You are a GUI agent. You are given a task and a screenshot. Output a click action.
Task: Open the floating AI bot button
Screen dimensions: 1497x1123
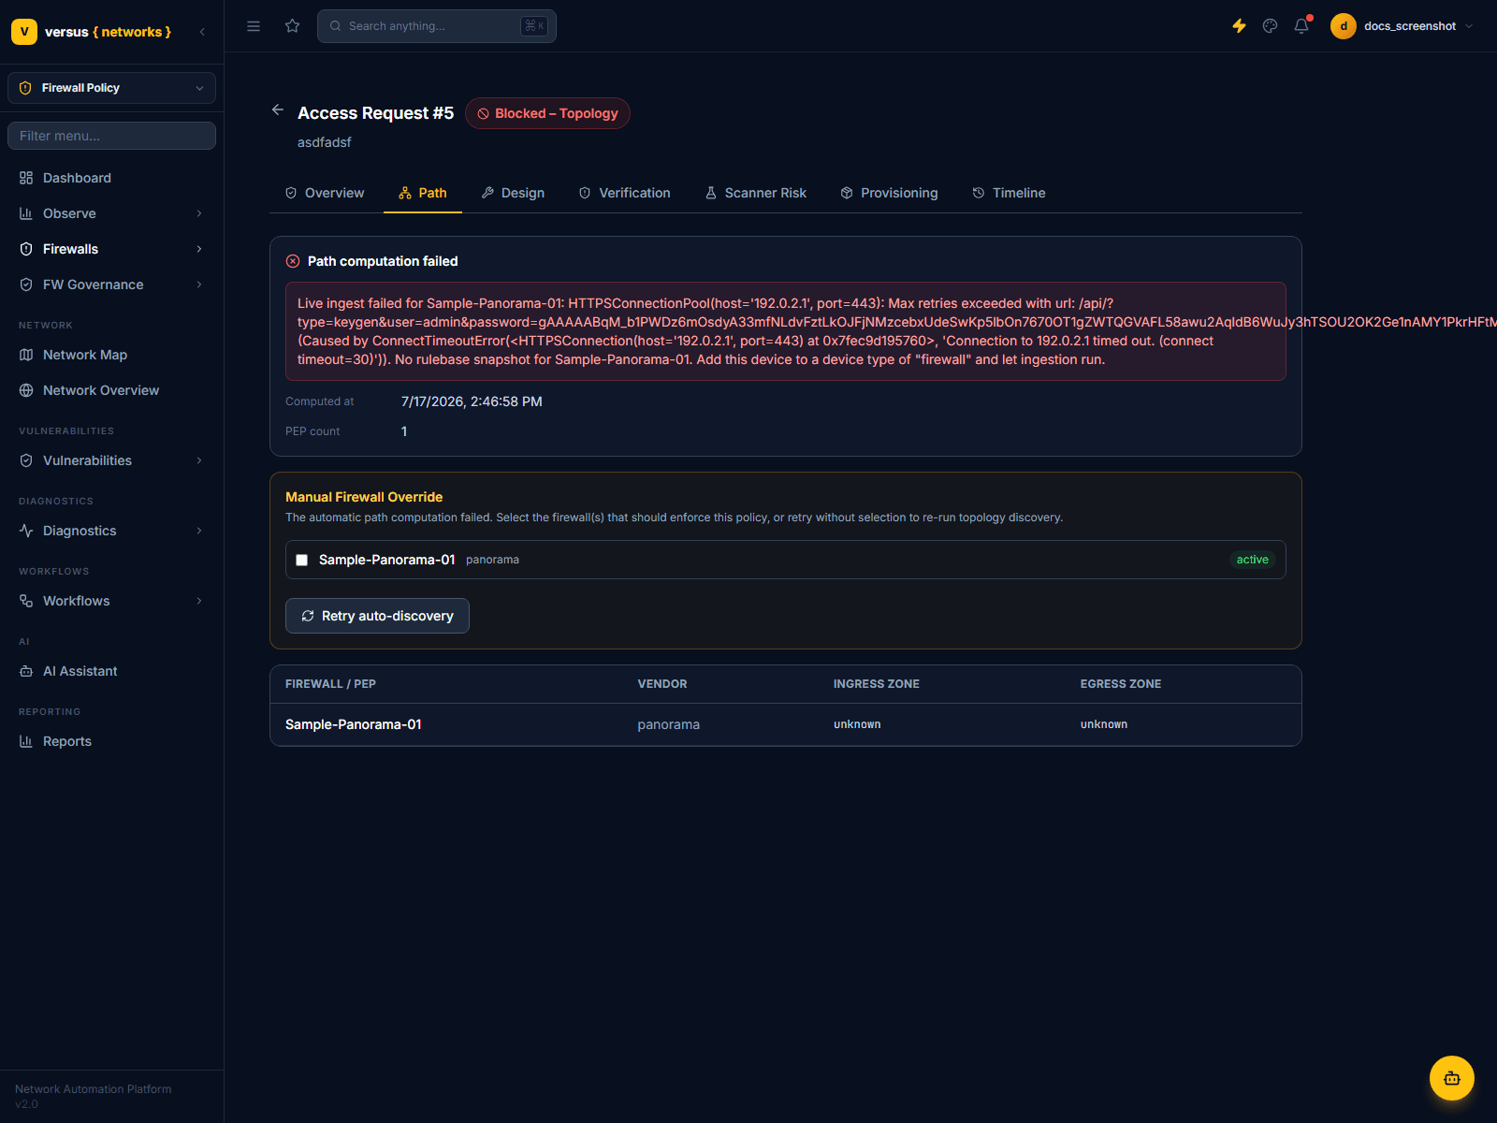pos(1452,1078)
